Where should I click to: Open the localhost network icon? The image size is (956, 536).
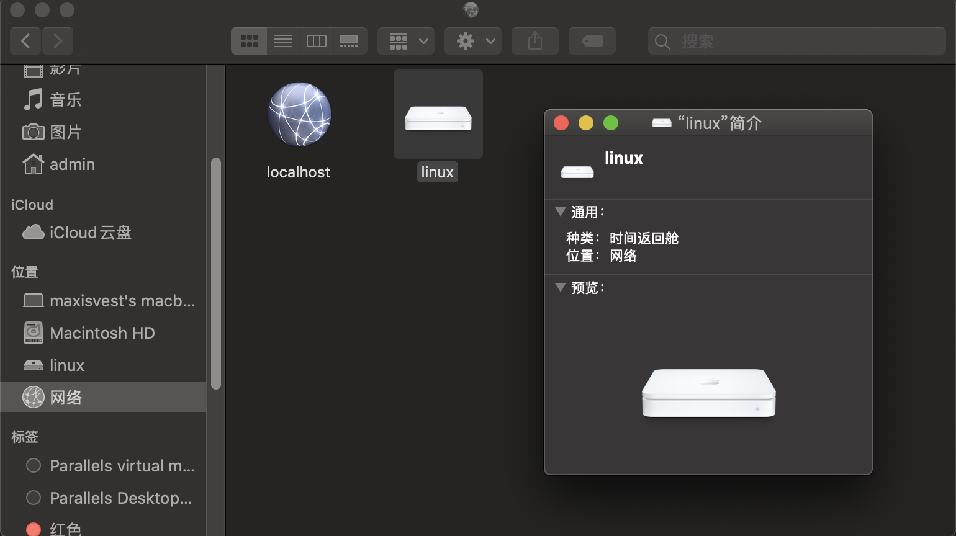click(x=299, y=115)
